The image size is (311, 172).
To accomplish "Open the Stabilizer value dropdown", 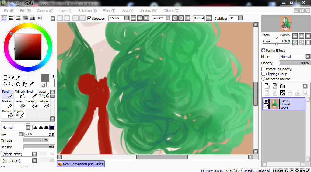I will click(240, 18).
